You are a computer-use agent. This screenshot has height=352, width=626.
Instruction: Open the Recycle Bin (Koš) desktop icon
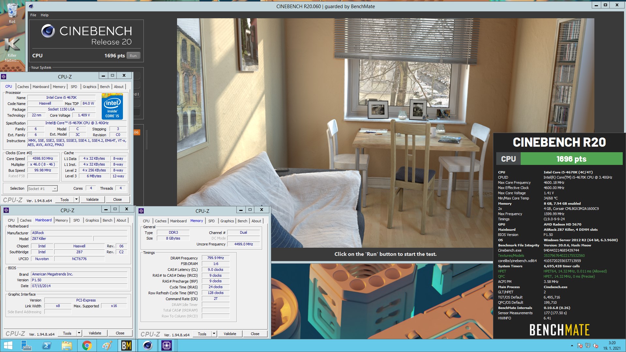pos(12,13)
